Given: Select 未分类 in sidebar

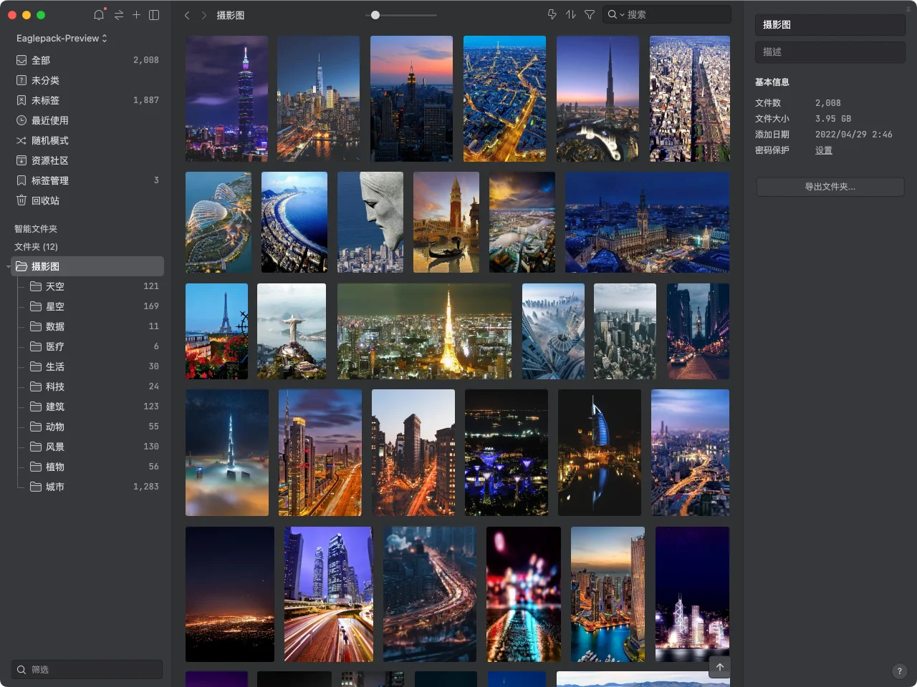Looking at the screenshot, I should tap(87, 80).
